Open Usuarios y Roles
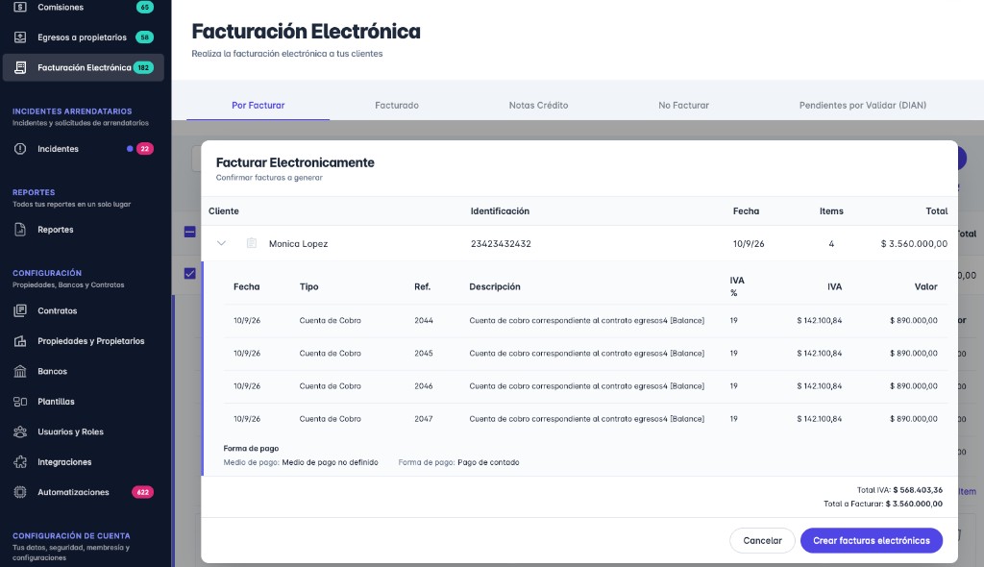Screen dimensions: 984x567 click(x=83, y=431)
